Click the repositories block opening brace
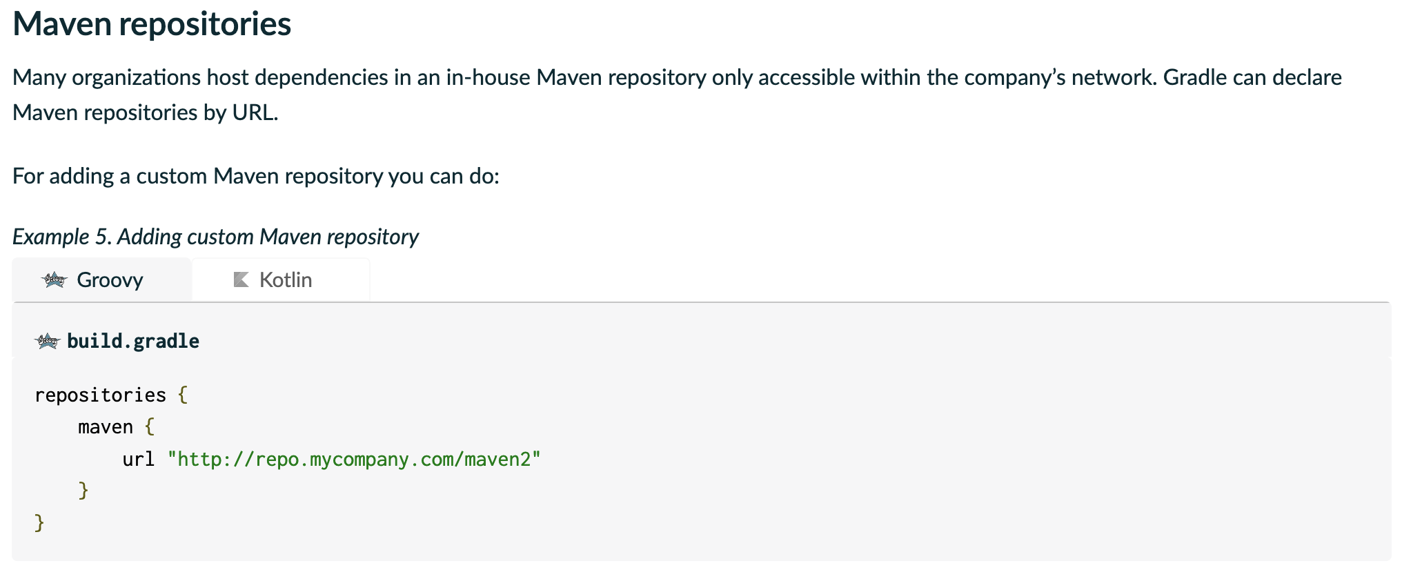The image size is (1402, 570). click(x=182, y=394)
